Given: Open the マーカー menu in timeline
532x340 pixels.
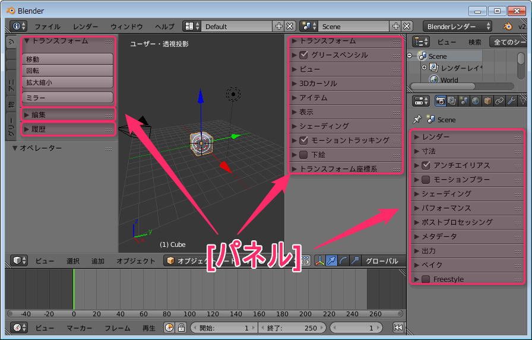Looking at the screenshot, I should coord(80,328).
